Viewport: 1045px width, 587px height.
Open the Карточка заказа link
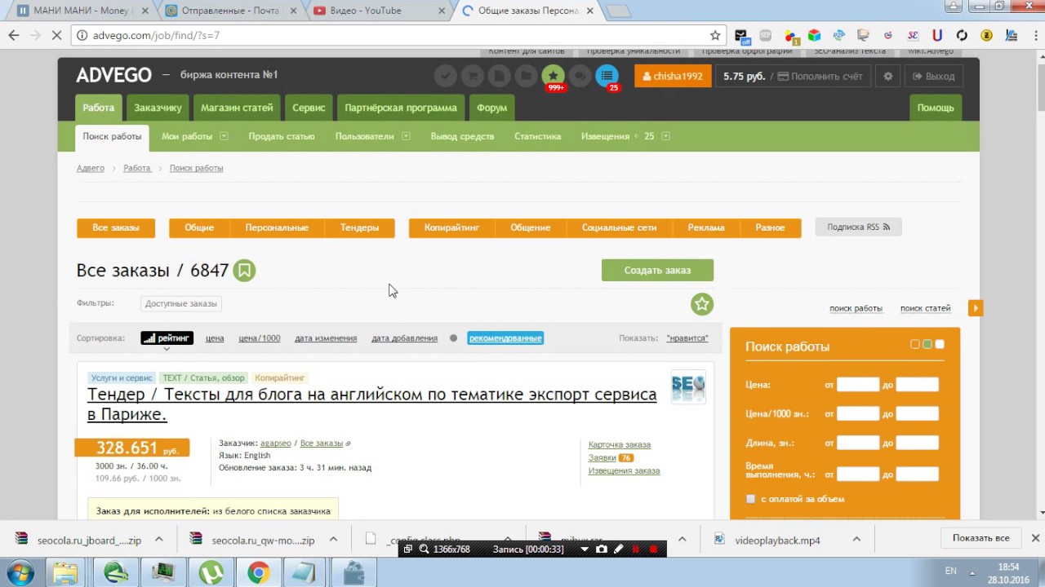(619, 444)
